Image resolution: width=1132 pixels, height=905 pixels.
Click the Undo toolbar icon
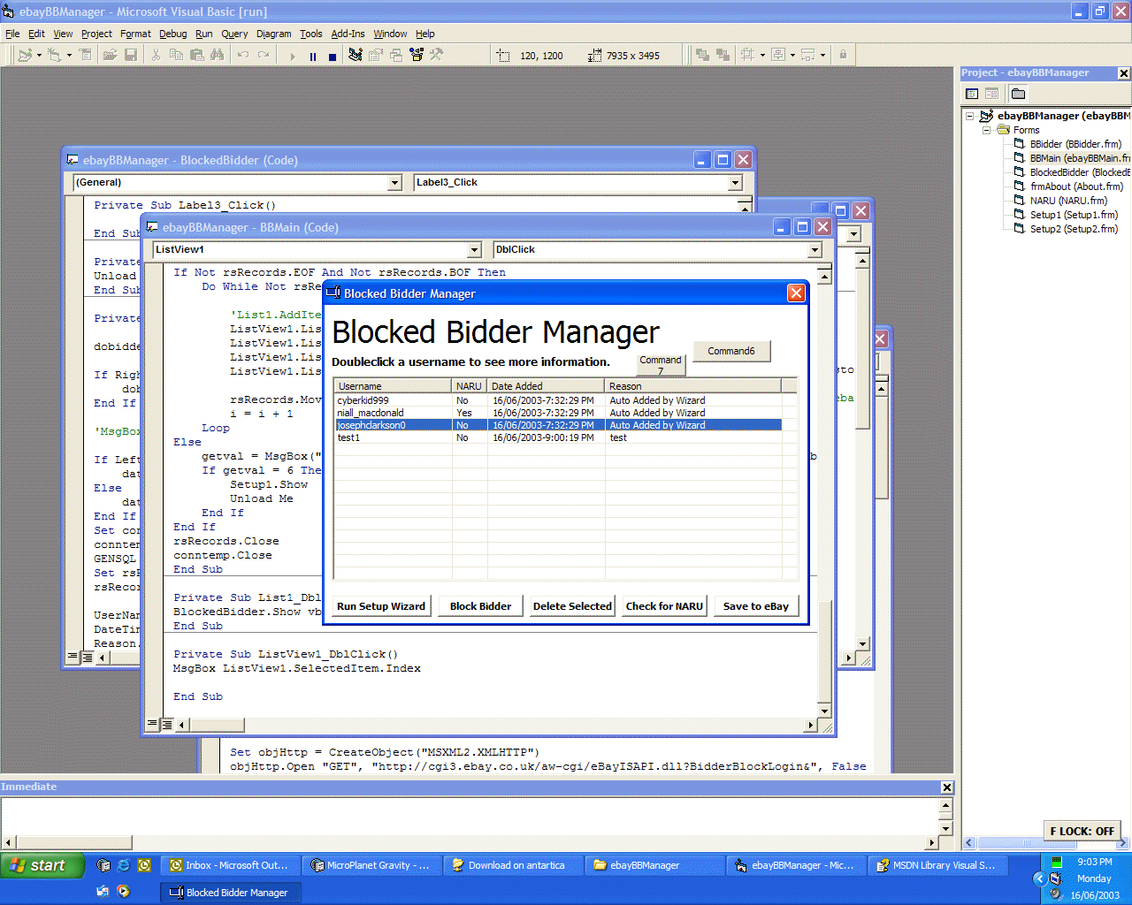tap(242, 55)
